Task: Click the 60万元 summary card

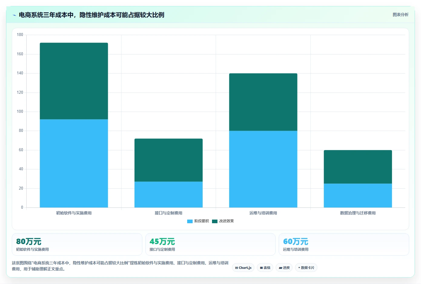Action: pyautogui.click(x=344, y=244)
